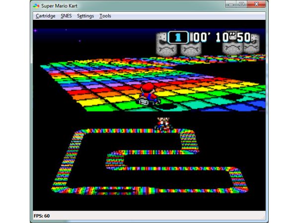Open the Tools menu
This screenshot has height=223, width=298.
coord(105,16)
